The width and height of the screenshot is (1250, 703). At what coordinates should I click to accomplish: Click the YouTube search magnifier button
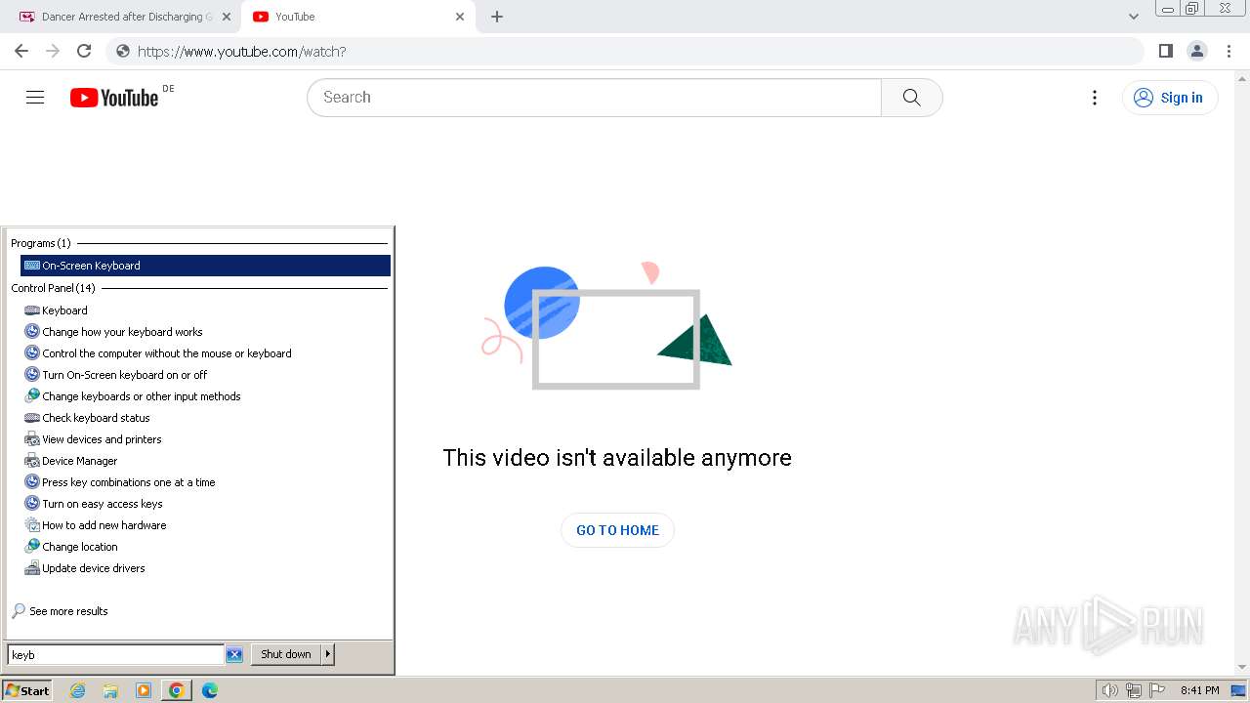[x=911, y=98]
